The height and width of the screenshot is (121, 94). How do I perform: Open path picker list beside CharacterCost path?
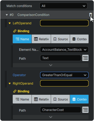pos(85,110)
